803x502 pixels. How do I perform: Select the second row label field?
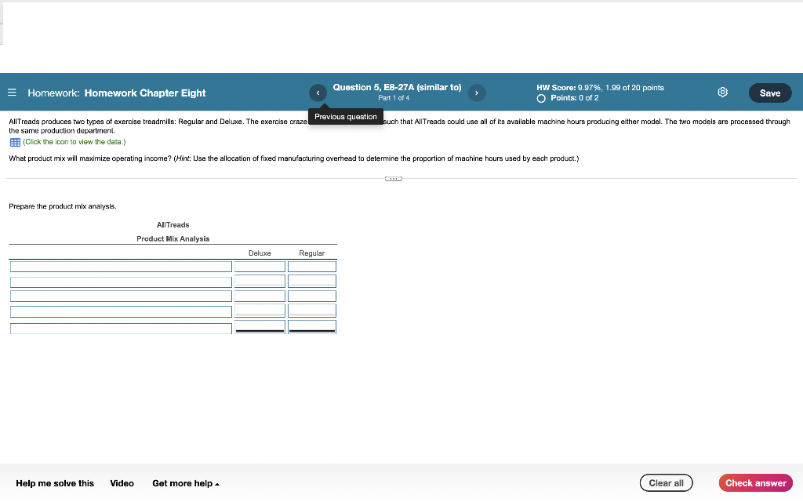click(121, 282)
